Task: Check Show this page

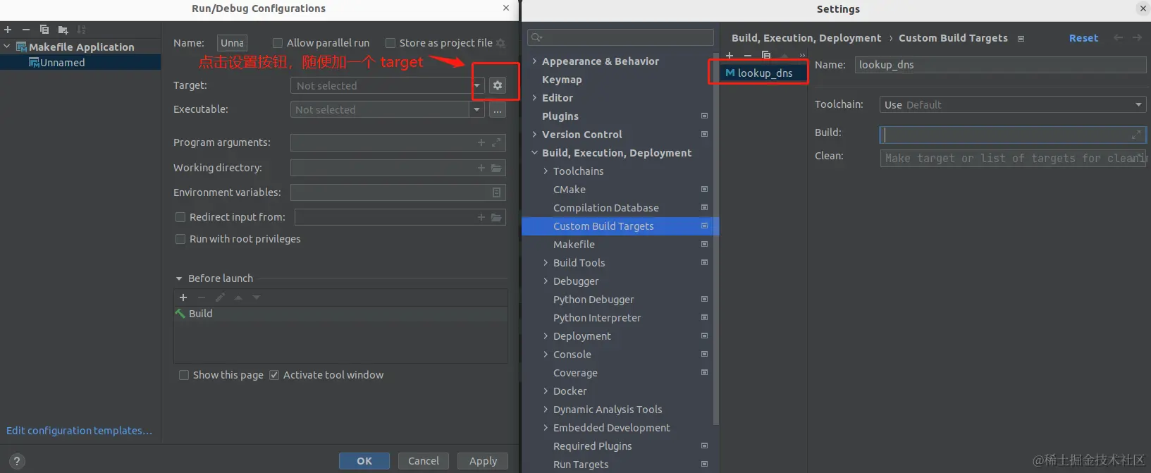Action: click(184, 375)
